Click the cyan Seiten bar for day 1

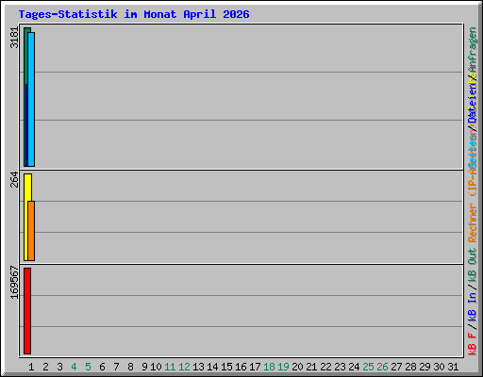[x=31, y=99]
